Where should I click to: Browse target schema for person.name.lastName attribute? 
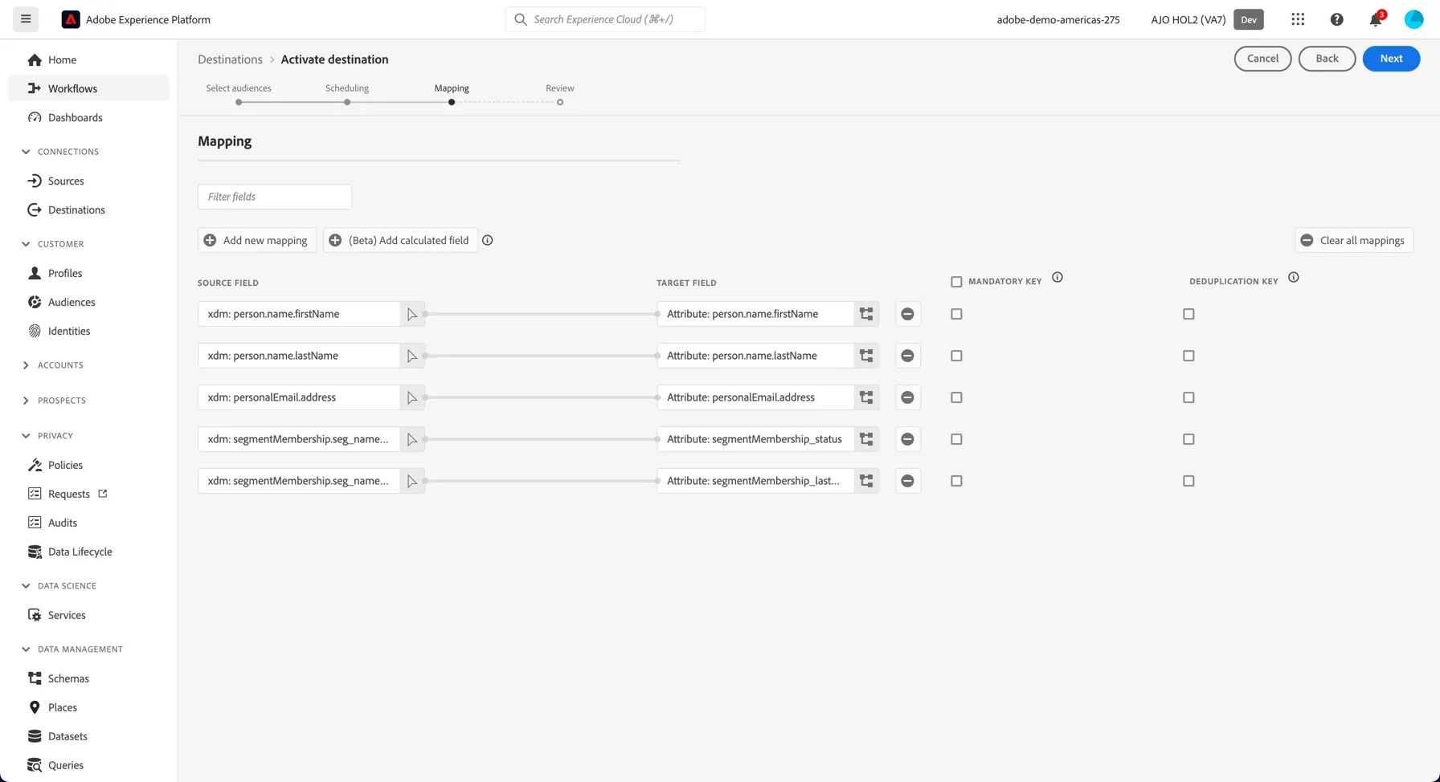pos(866,356)
